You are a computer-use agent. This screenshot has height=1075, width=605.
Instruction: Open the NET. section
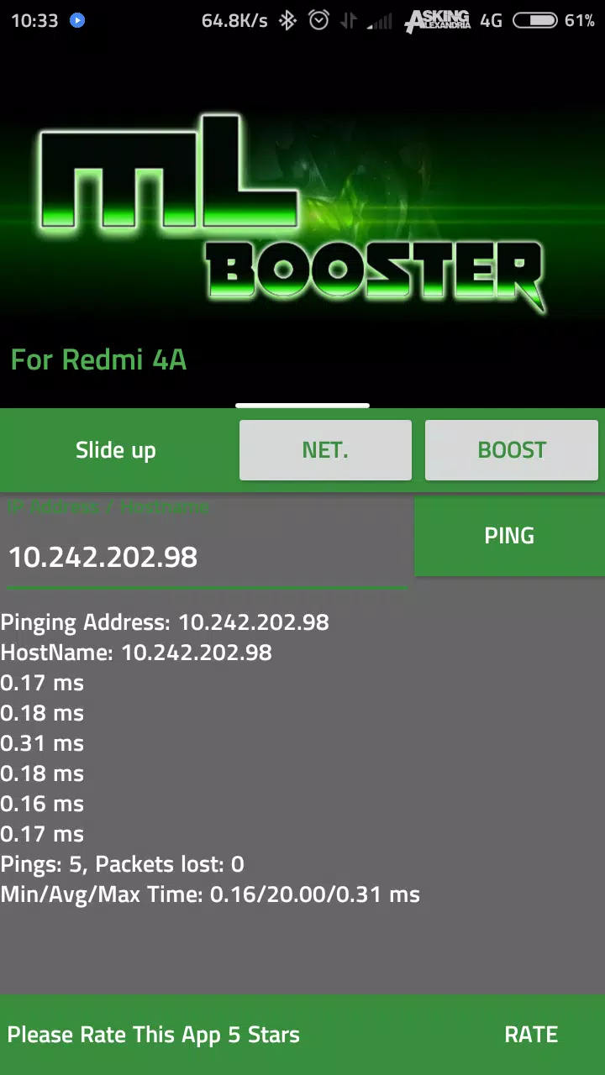[325, 450]
